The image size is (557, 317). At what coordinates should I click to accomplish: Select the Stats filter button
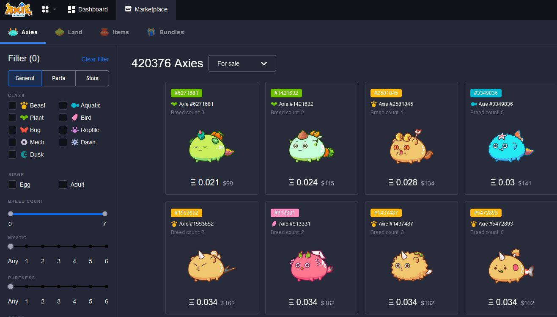coord(92,78)
